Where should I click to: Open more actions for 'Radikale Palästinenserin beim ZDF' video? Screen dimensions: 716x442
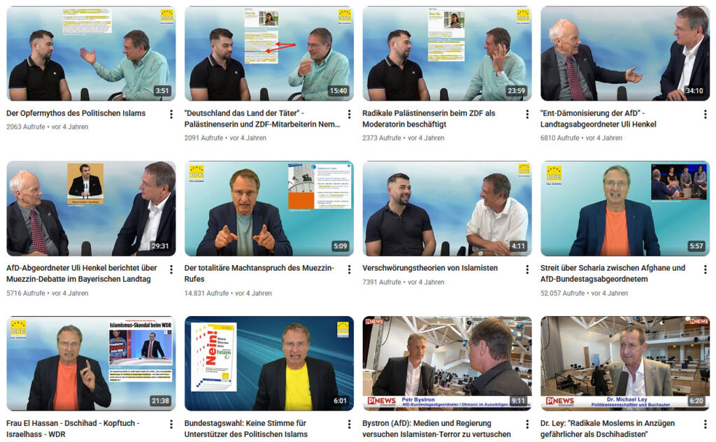(x=527, y=114)
